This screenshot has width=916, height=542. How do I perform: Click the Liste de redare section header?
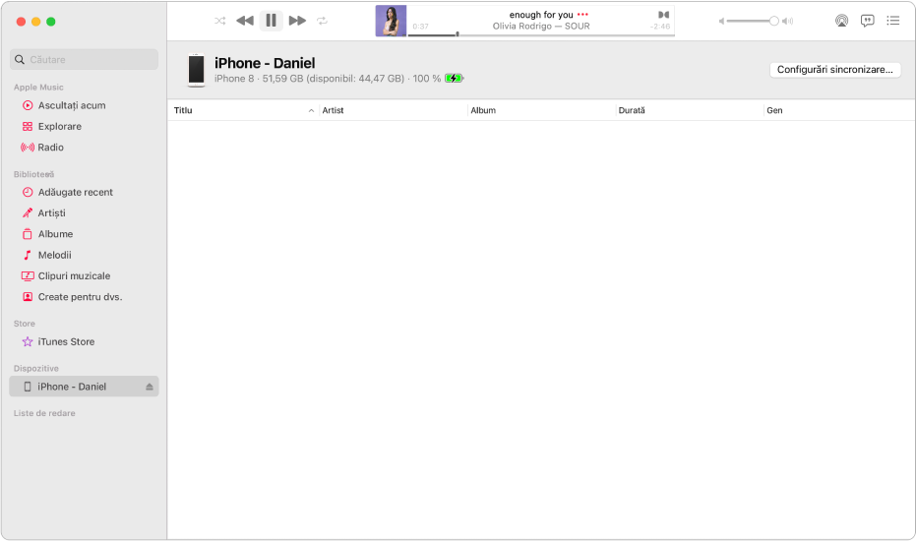(x=44, y=413)
